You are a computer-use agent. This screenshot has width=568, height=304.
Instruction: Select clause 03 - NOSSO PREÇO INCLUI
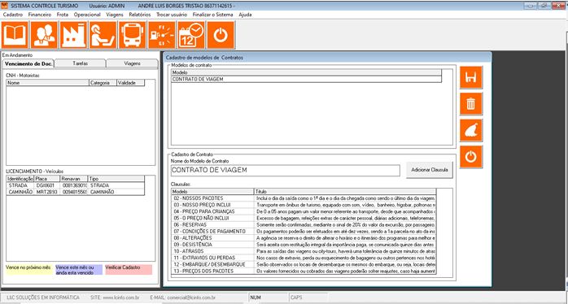click(304, 205)
